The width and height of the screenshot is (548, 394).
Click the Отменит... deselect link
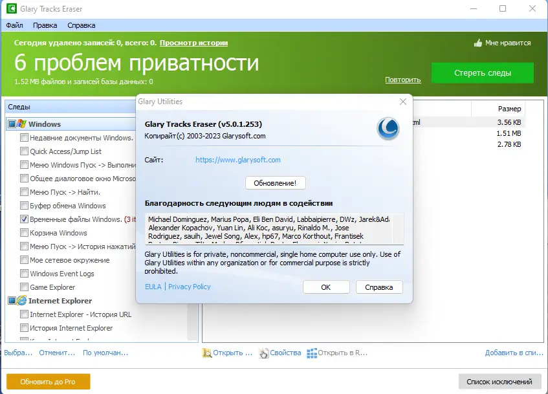point(57,353)
